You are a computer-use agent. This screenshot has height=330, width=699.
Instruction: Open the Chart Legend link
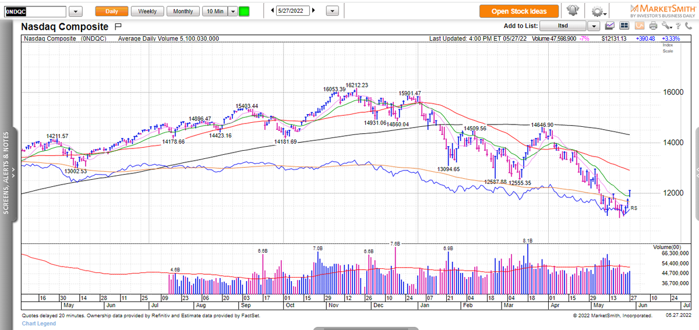[38, 323]
